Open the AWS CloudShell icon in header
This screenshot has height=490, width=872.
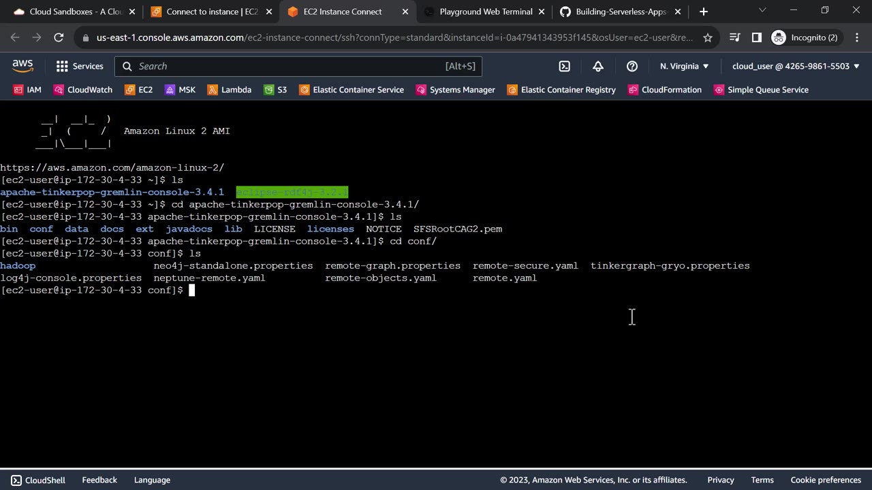tap(564, 66)
